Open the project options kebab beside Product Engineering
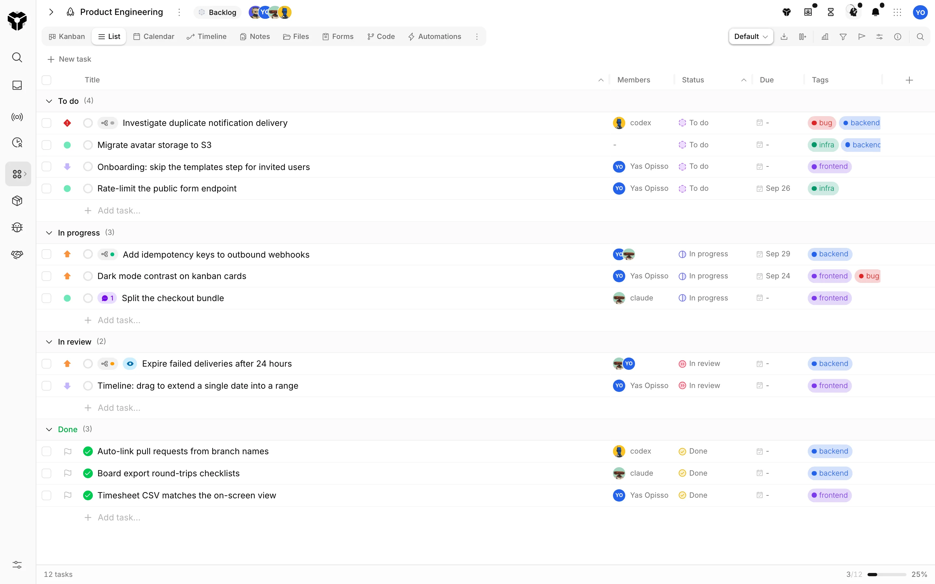 coord(179,12)
